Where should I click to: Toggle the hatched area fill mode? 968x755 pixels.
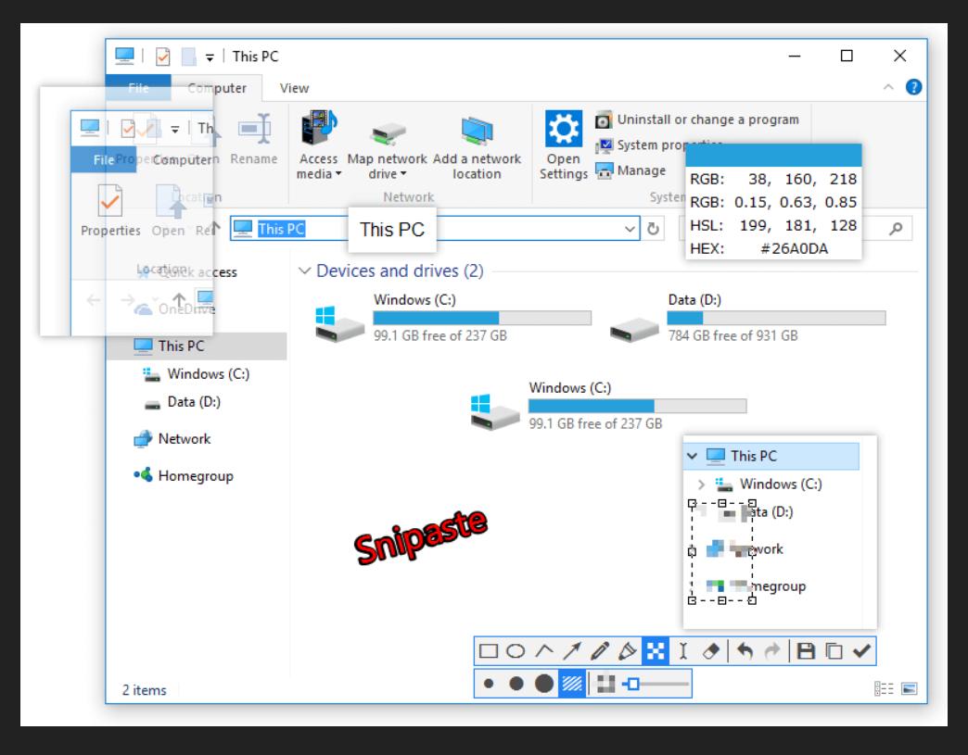tap(571, 685)
